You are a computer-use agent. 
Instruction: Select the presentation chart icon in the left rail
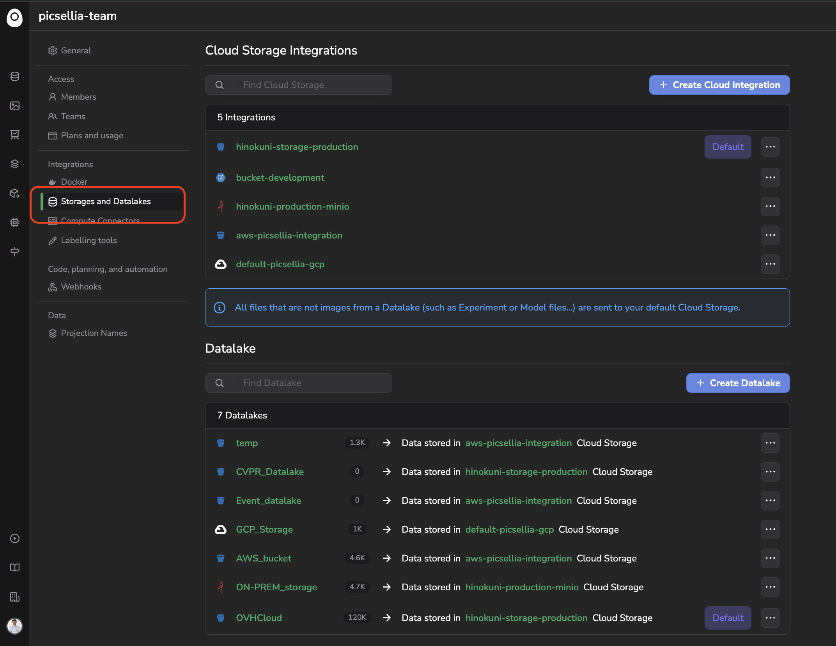[x=15, y=135]
